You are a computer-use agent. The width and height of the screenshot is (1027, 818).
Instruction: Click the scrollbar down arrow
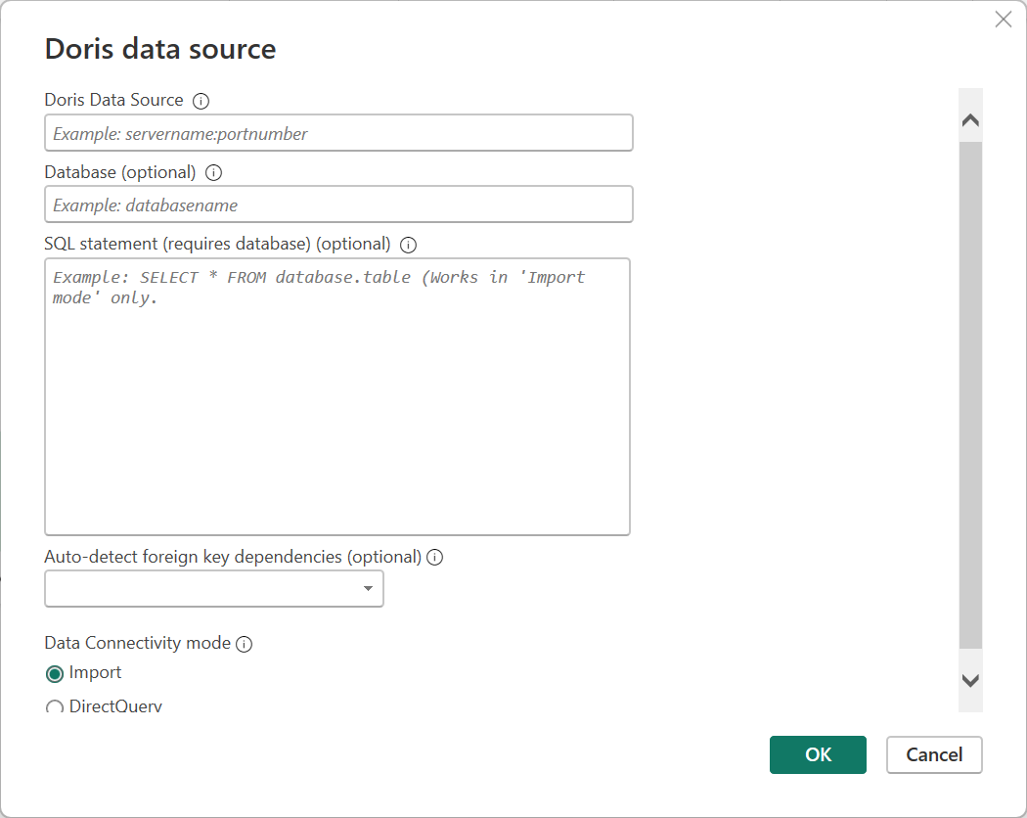tap(970, 681)
